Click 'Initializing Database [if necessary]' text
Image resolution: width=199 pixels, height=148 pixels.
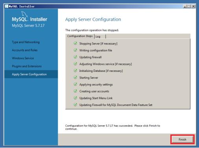pyautogui.click(x=101, y=71)
